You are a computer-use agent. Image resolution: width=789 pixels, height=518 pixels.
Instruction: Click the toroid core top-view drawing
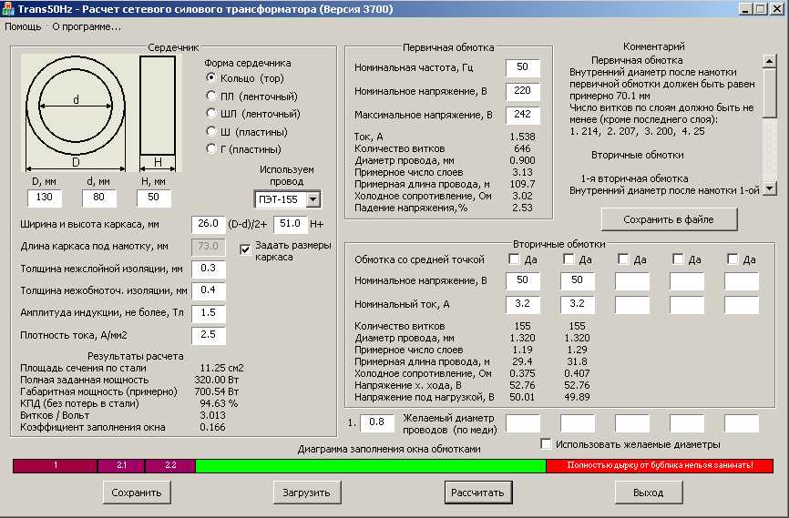(76, 106)
